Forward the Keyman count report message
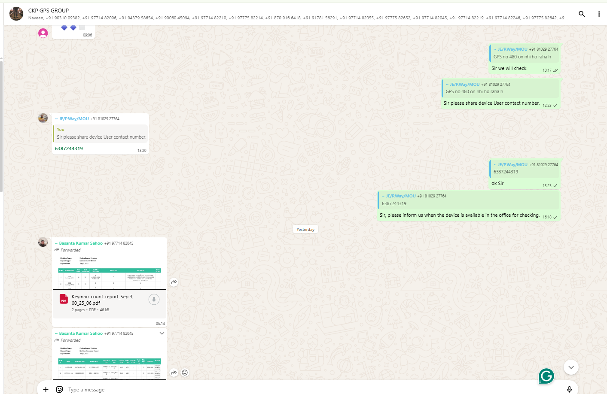This screenshot has width=607, height=394. (174, 282)
